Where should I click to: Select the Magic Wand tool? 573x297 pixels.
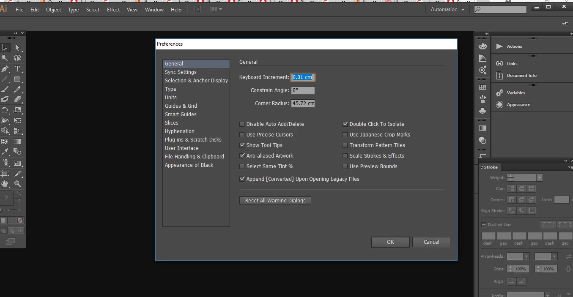[5, 58]
